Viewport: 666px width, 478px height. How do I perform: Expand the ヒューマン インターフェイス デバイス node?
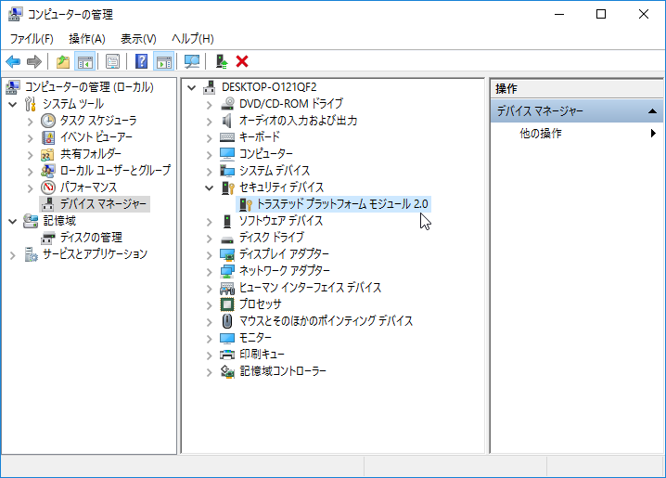click(209, 289)
